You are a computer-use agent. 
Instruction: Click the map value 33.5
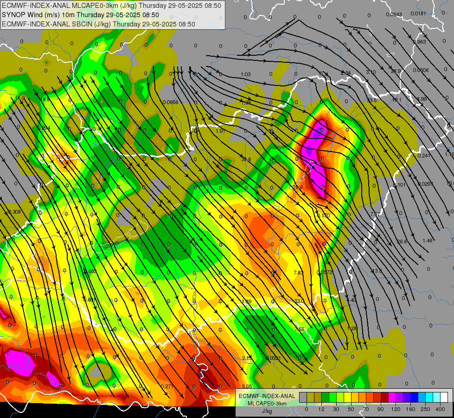372,100
